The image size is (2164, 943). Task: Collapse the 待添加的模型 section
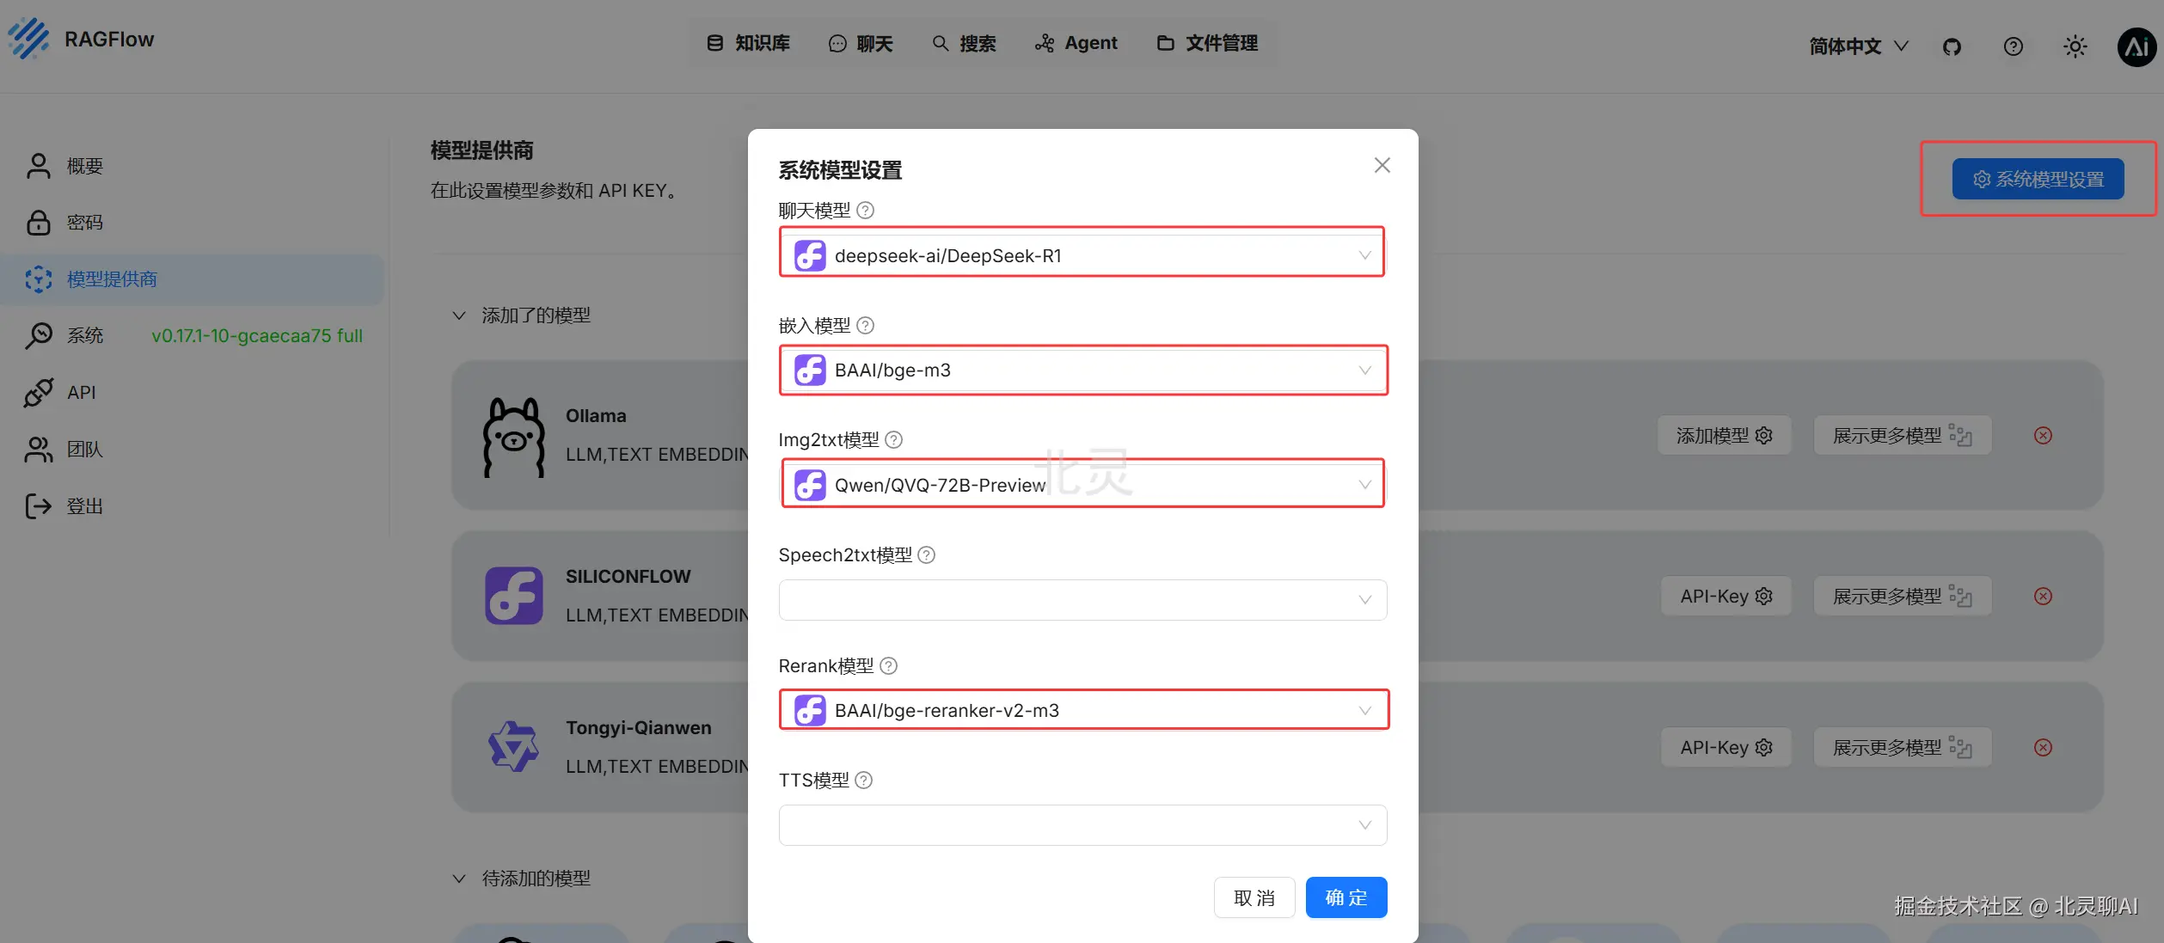(459, 879)
